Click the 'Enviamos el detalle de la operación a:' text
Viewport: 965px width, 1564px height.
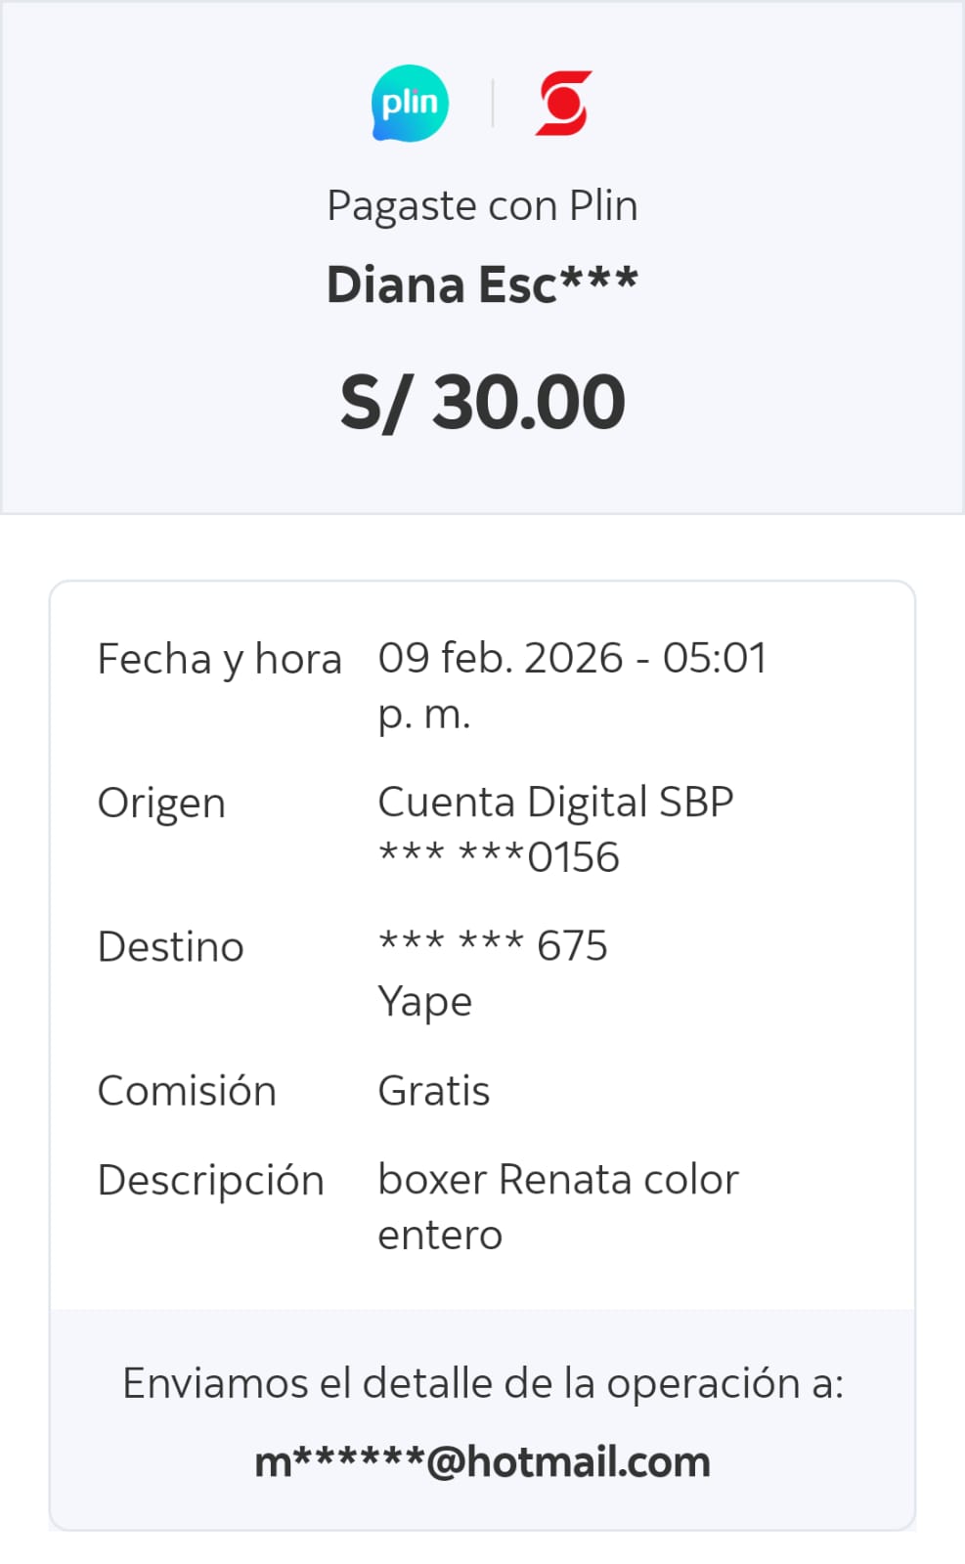[482, 1384]
